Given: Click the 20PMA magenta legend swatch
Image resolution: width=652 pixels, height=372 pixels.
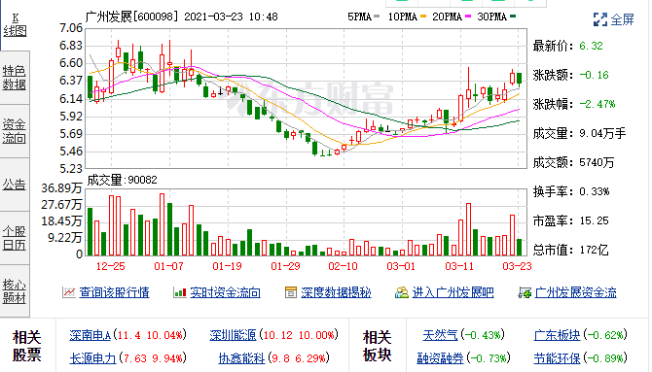Looking at the screenshot, I should click(468, 17).
